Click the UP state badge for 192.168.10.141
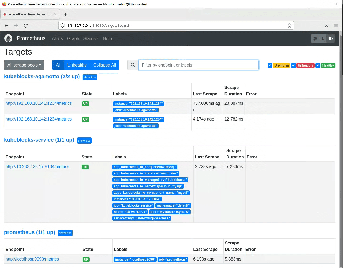343x268 pixels. [x=86, y=104]
